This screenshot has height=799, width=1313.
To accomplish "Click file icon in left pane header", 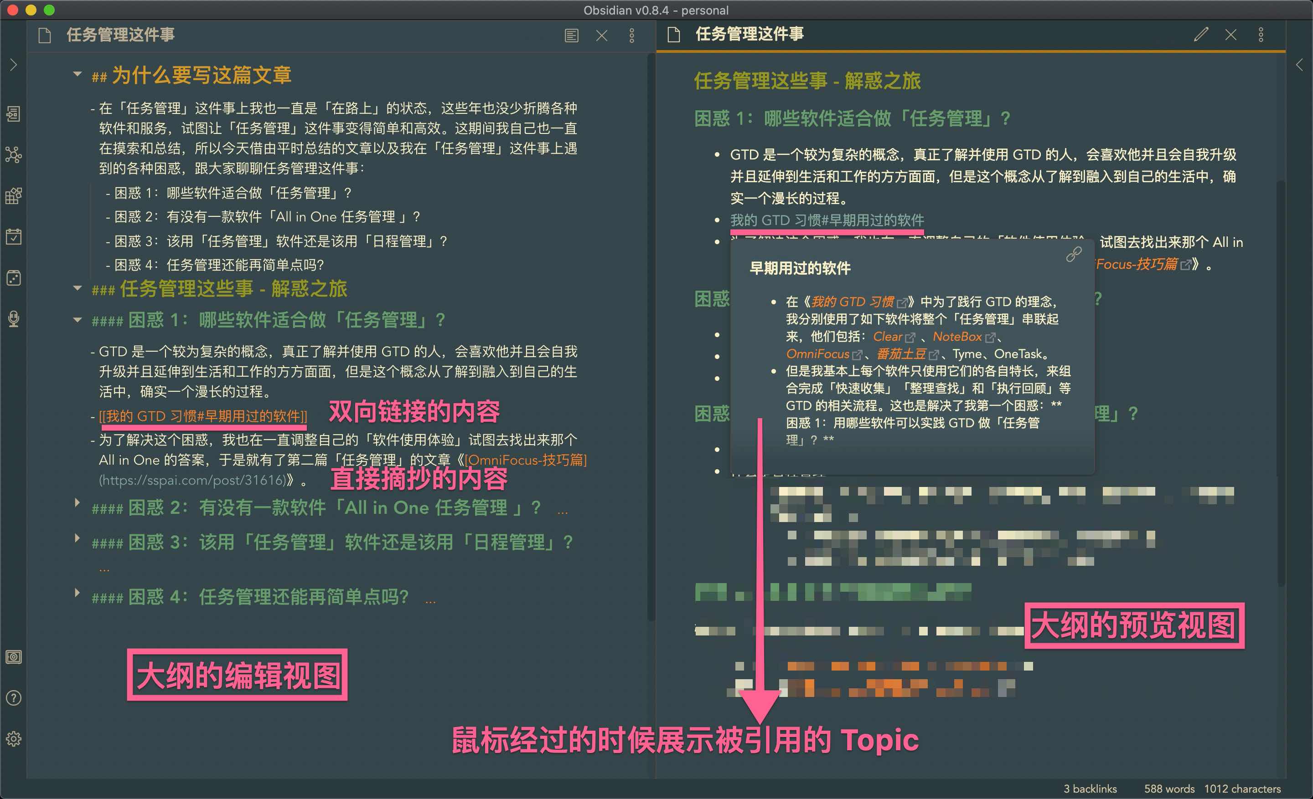I will [45, 36].
